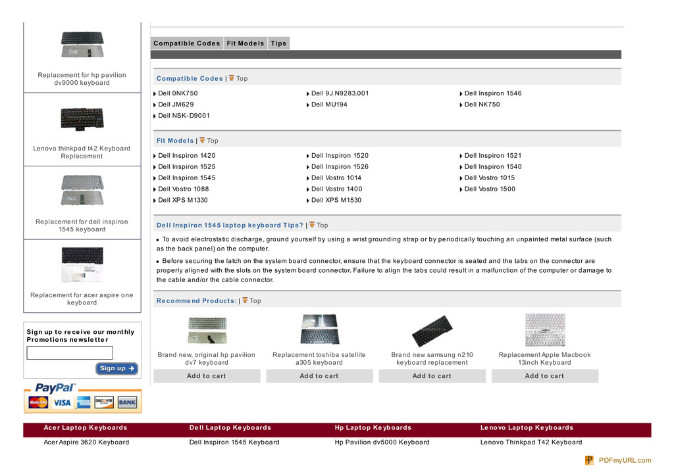
Task: Select 'Dell Vostro 1500' fit model
Action: [490, 189]
